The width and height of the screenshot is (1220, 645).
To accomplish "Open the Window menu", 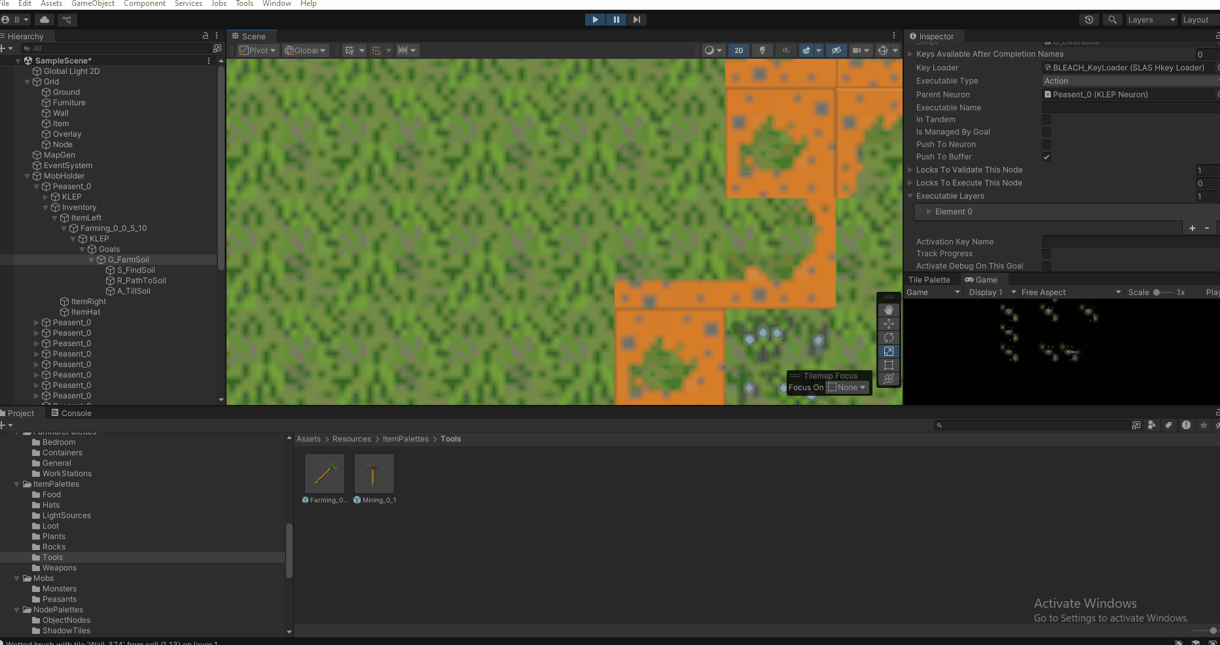I will tap(277, 4).
